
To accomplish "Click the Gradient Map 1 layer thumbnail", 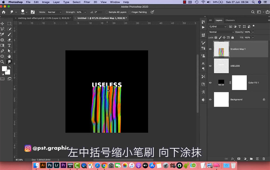I will pos(221,49).
